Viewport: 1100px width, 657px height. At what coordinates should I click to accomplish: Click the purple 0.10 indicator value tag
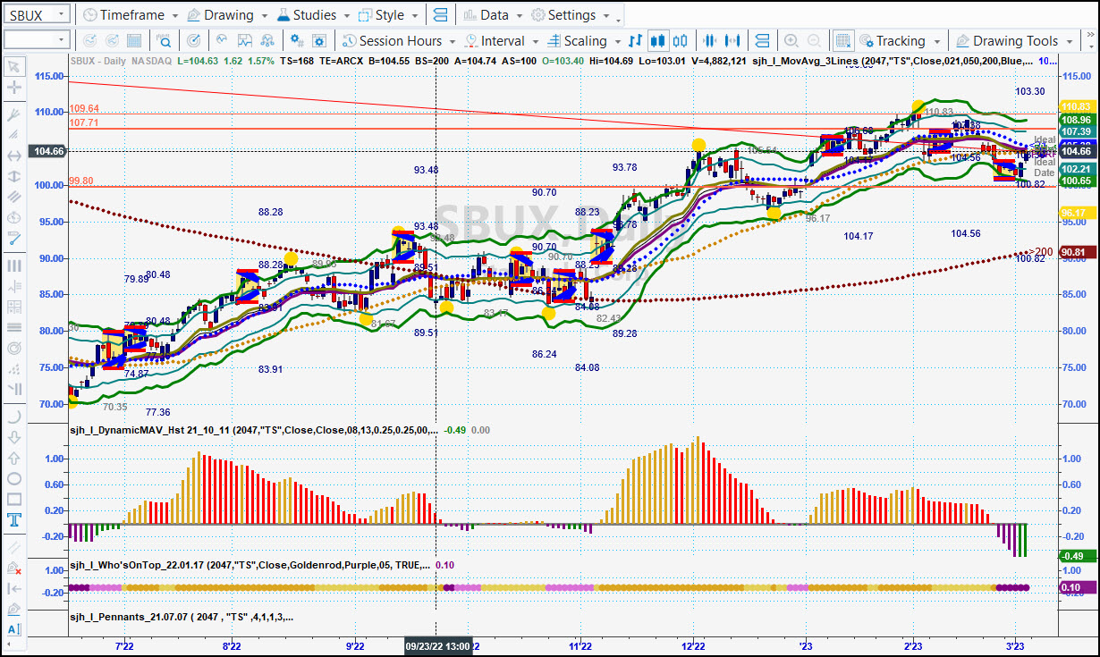pos(1076,587)
